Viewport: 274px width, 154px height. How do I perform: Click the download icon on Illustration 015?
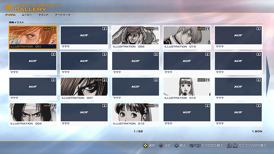pyautogui.click(x=207, y=80)
